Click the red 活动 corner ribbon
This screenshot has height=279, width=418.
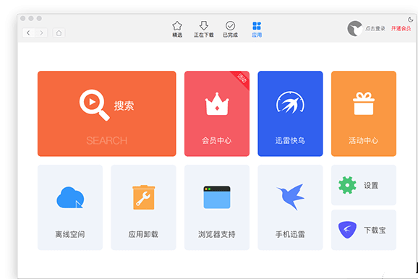[x=242, y=78]
